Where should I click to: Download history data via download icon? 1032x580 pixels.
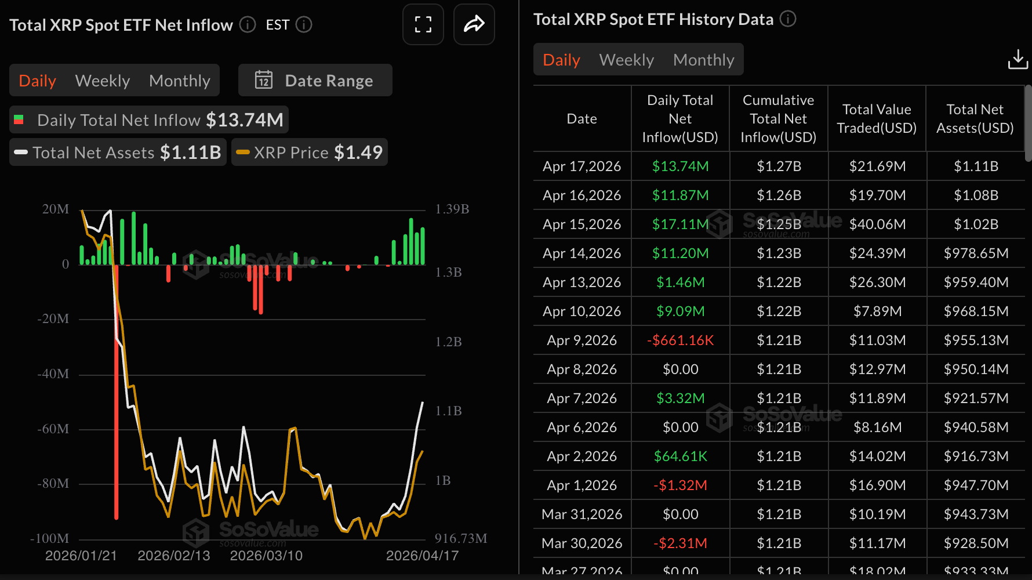(1018, 59)
